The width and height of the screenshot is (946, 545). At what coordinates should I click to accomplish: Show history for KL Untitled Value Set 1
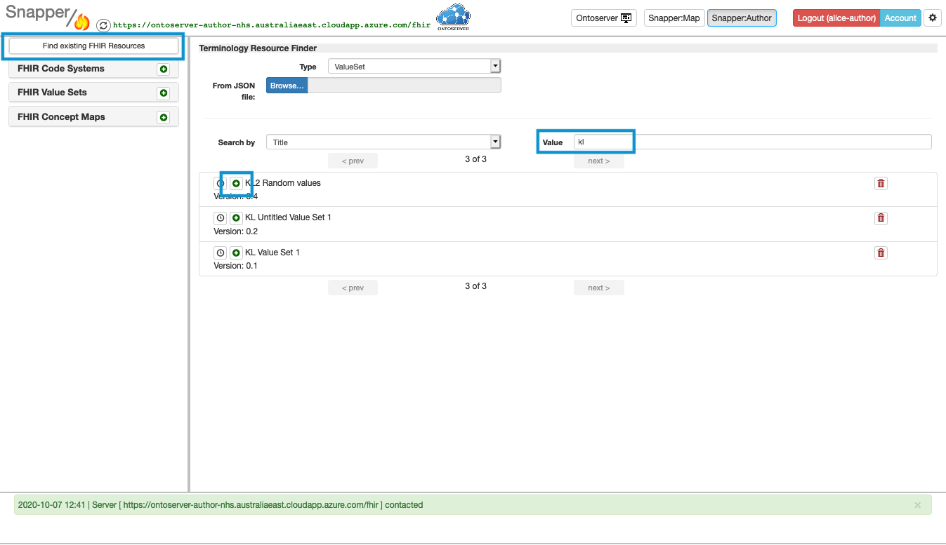click(x=220, y=218)
